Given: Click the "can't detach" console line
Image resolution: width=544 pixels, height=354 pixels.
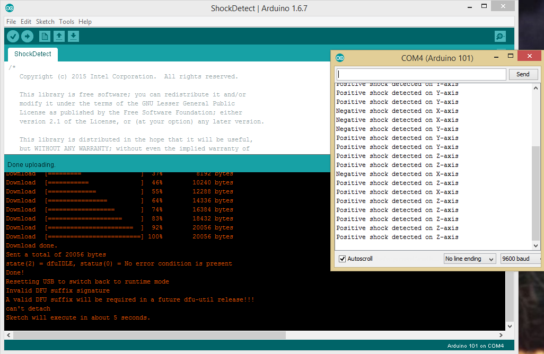Looking at the screenshot, I should (28, 308).
